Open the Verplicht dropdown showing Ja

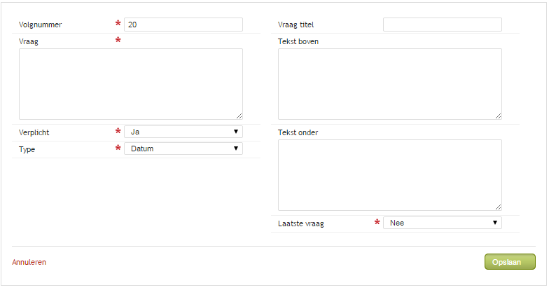click(x=183, y=132)
